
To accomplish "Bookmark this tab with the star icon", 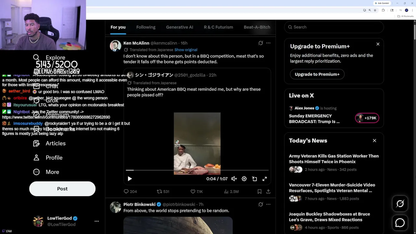I will click(375, 10).
